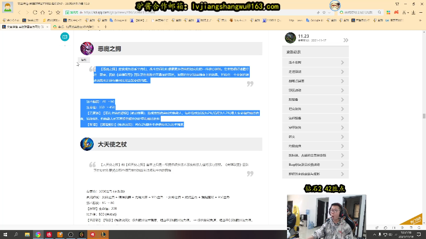
Task: Click the 恶魔之拥 item icon
Action: pos(87,48)
